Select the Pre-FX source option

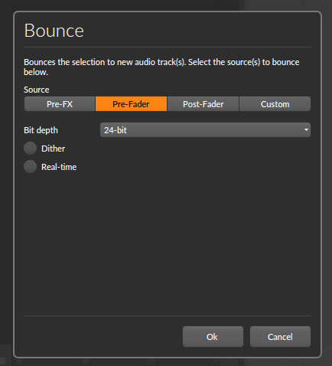60,104
